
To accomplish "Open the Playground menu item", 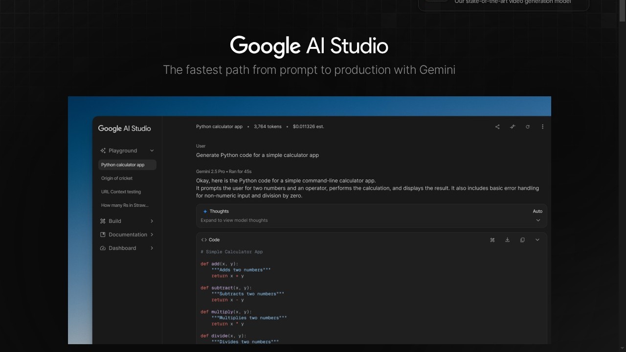I will (x=127, y=151).
